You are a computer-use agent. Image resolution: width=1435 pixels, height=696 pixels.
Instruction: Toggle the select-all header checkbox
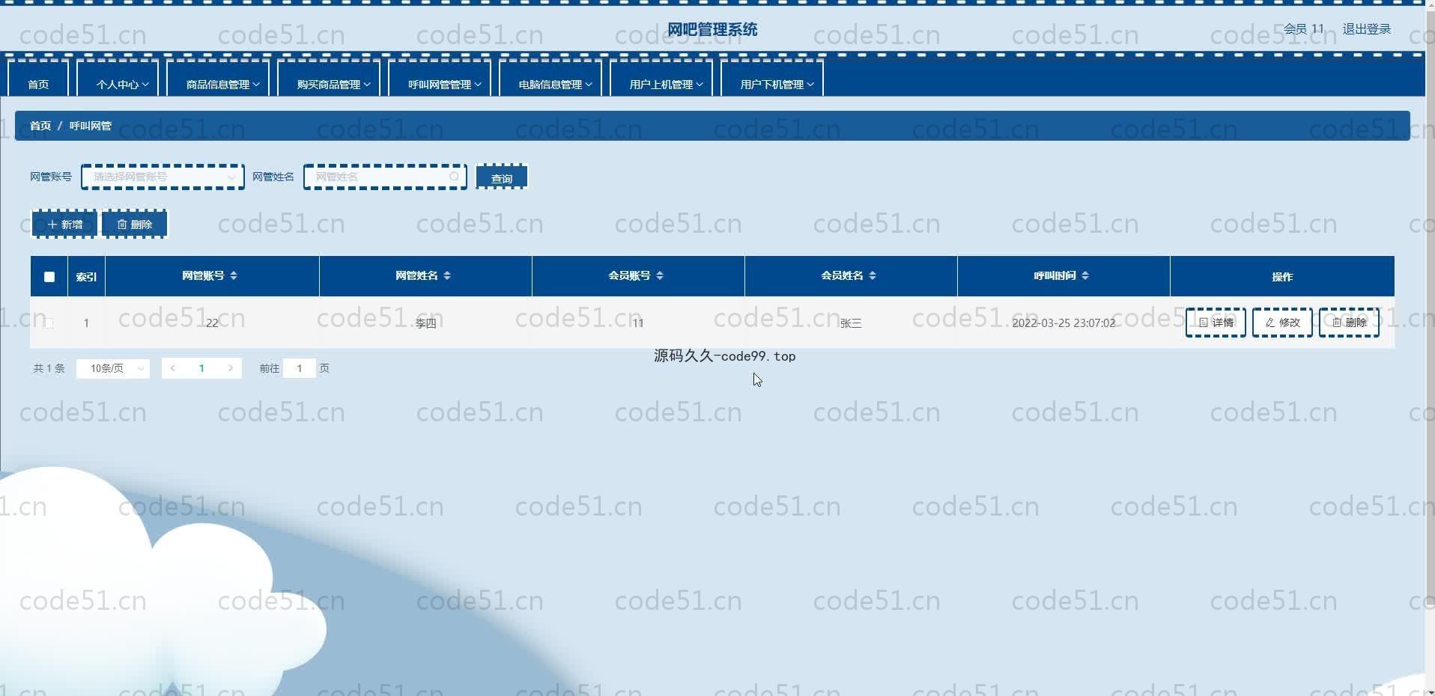tap(49, 276)
